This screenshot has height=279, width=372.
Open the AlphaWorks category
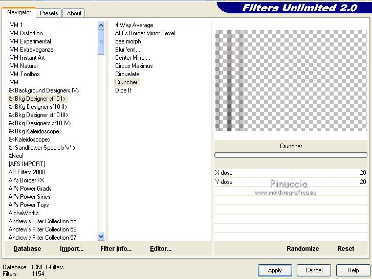pyautogui.click(x=24, y=213)
